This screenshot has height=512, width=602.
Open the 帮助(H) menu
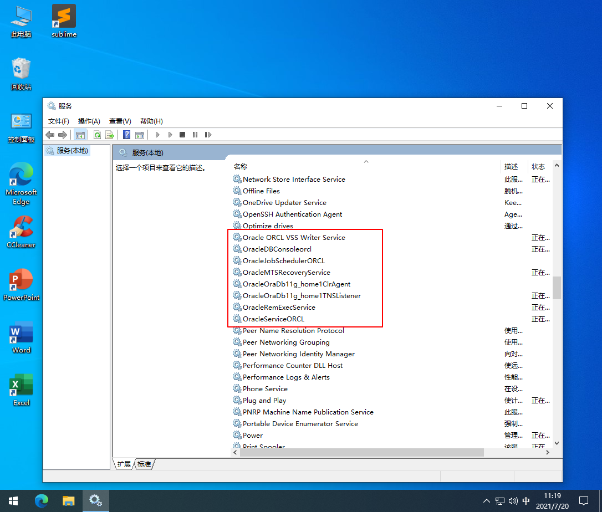[x=151, y=121]
